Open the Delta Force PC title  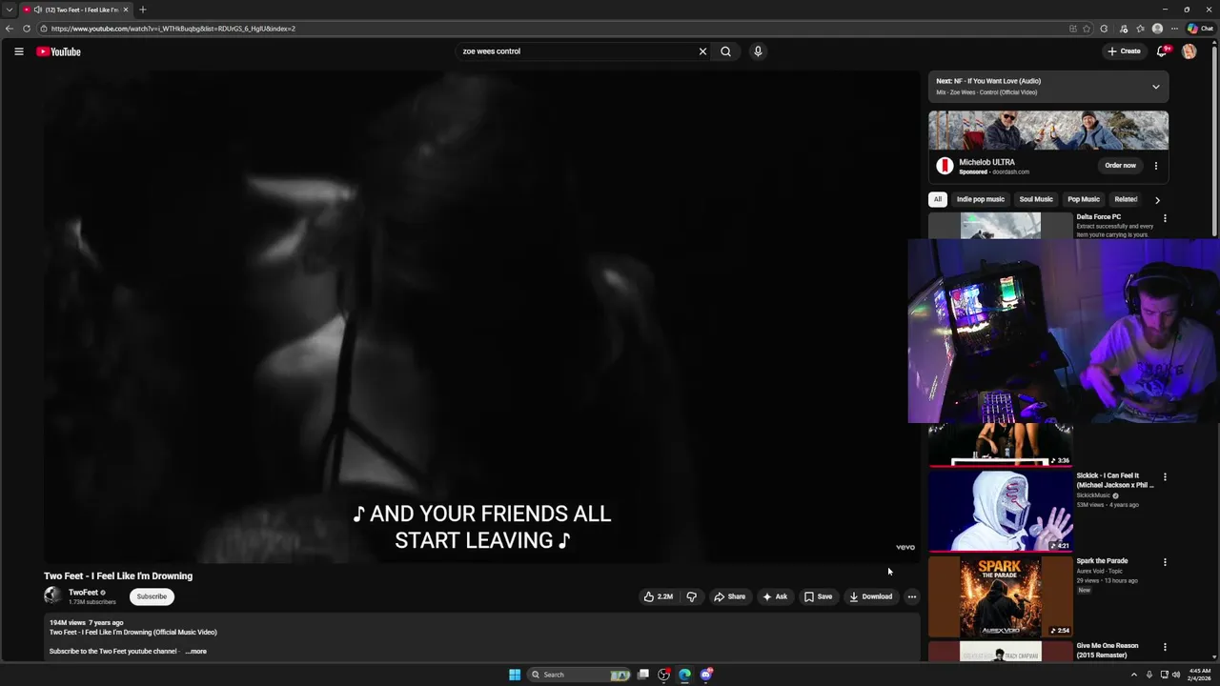(1099, 217)
